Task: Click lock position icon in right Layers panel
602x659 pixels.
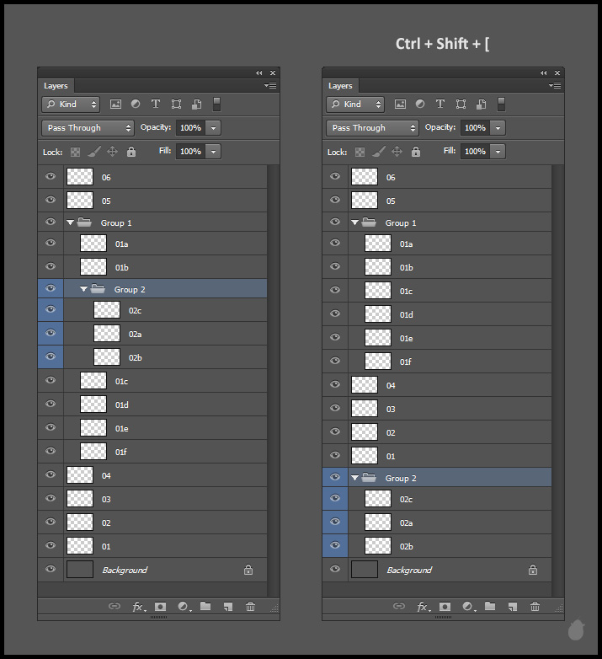Action: pos(397,152)
